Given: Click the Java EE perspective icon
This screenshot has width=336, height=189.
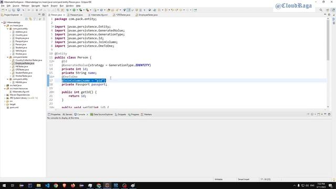Looking at the screenshot, I should (333, 10).
